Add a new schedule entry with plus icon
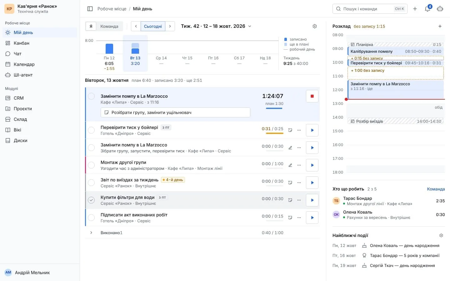 coord(440,26)
